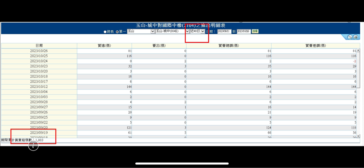Viewport: 364px width, 168px height.
Task: Click the circular info icon at bottom left
Action: coord(33,146)
